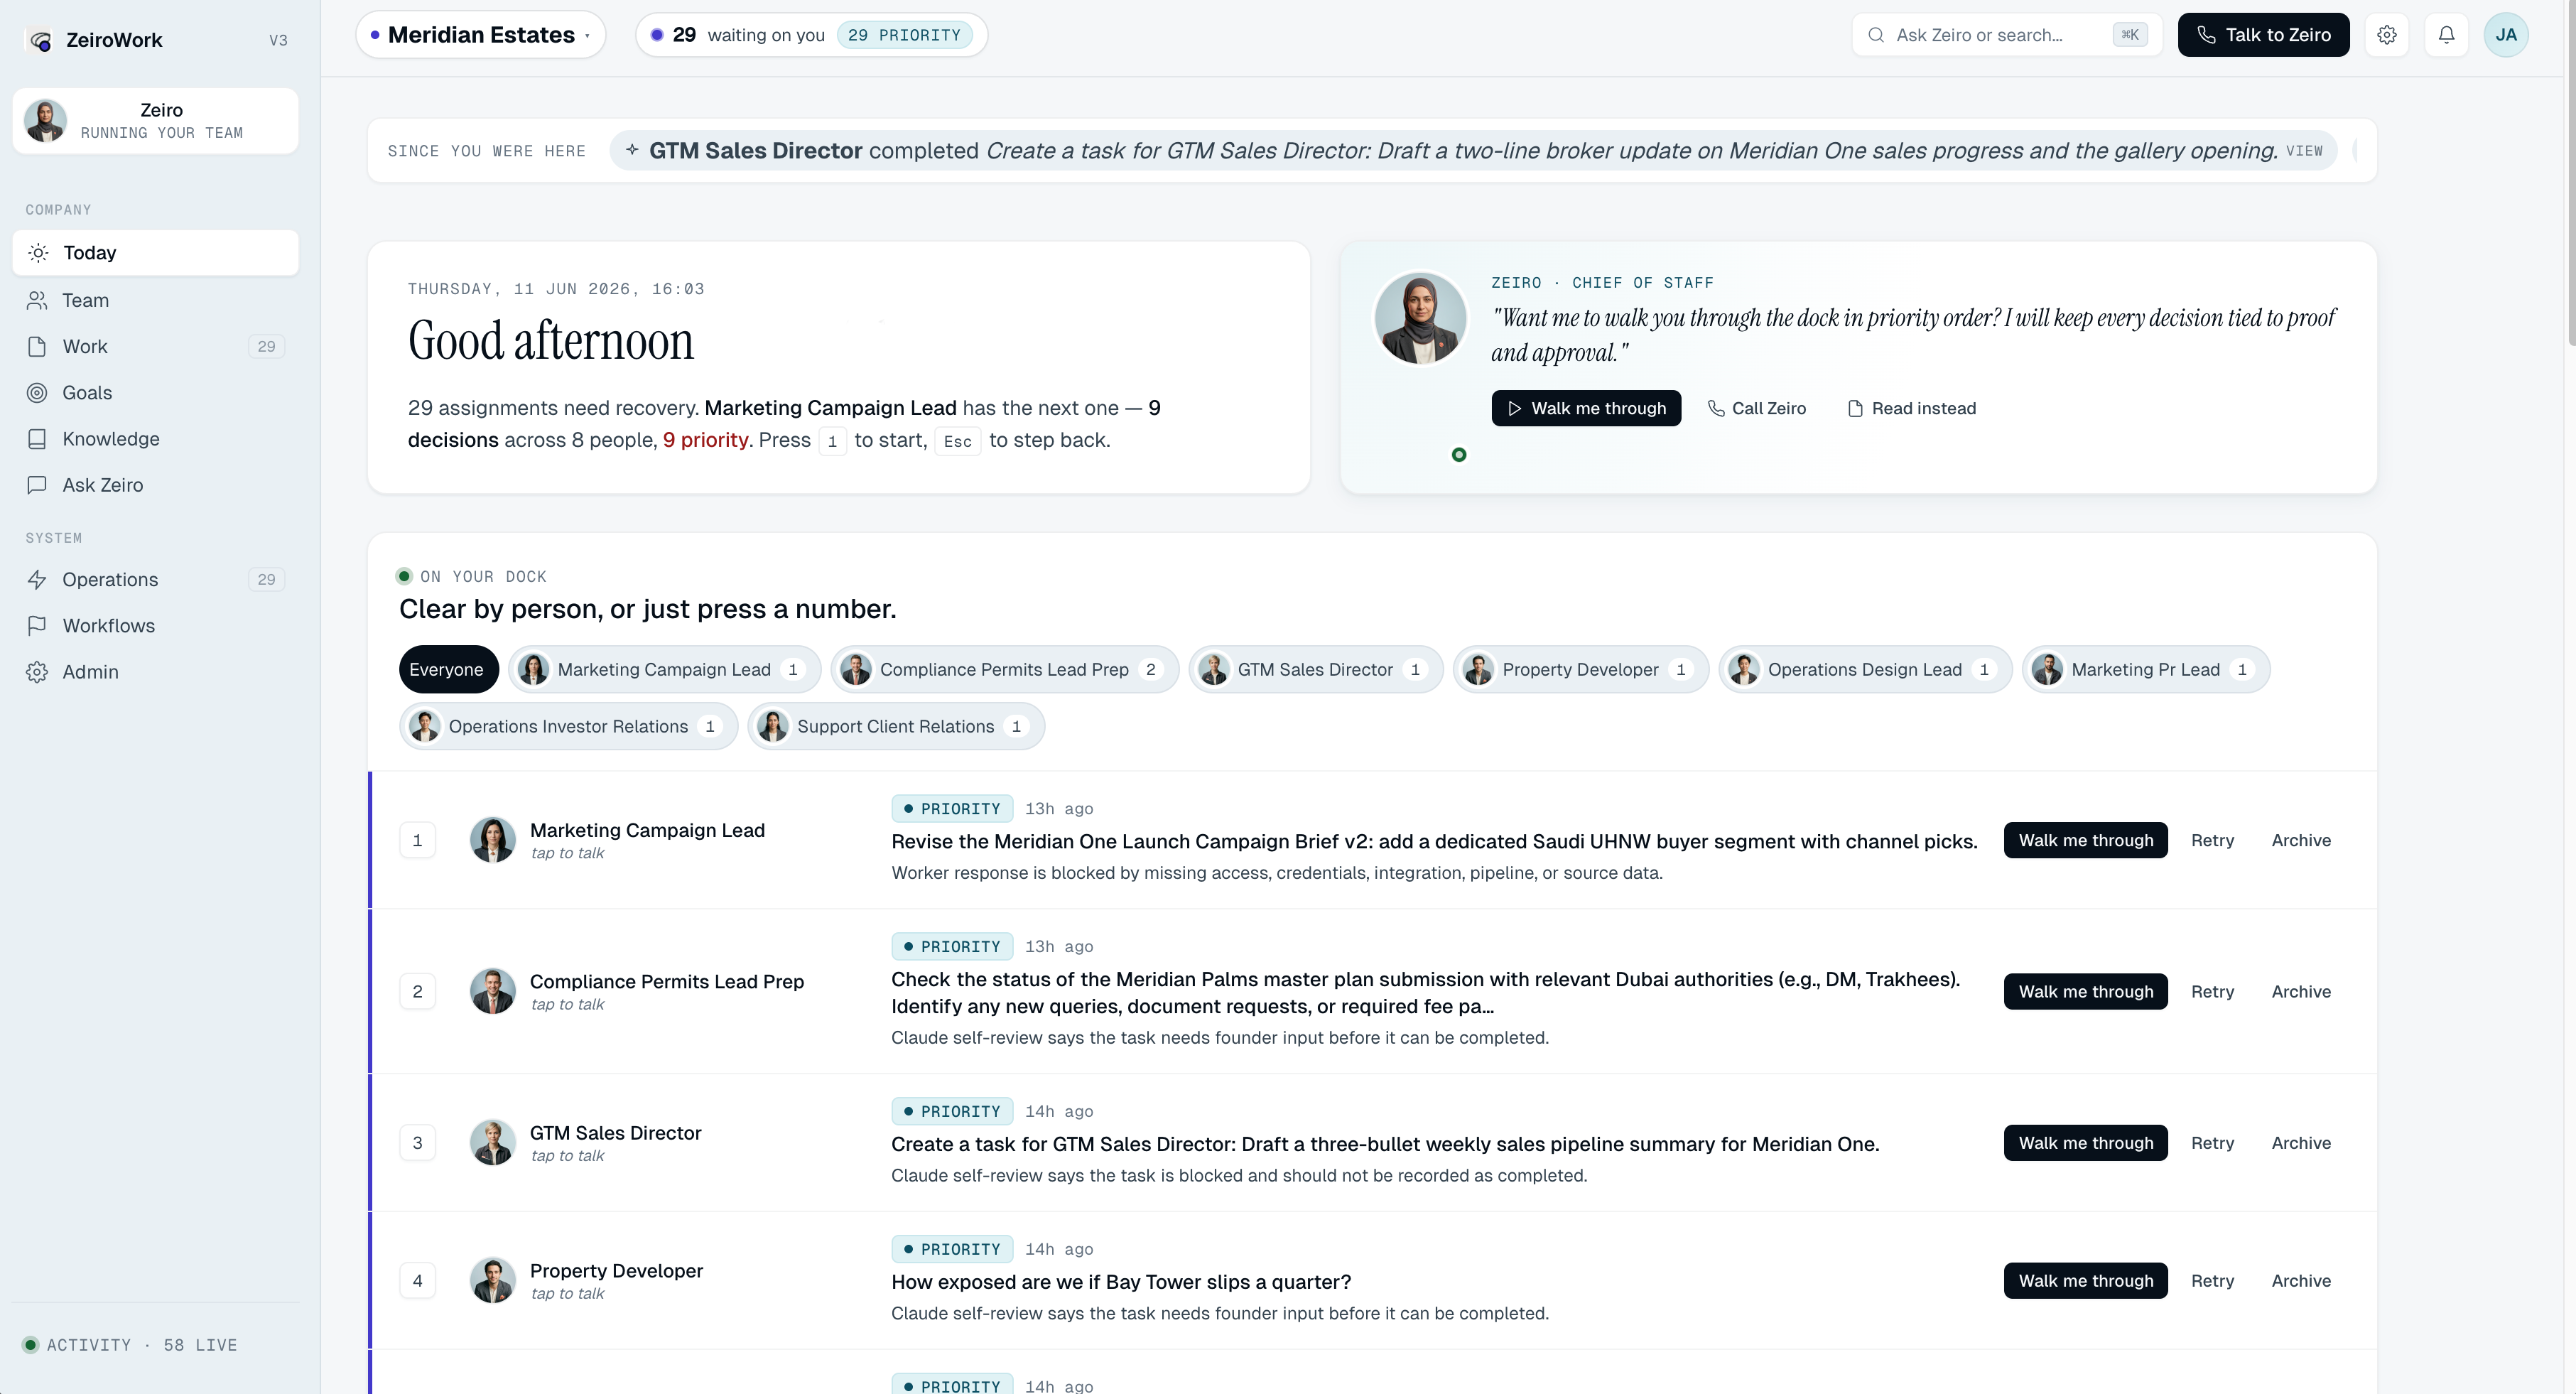
Task: Retry the Meridian Palms master plan task
Action: point(2212,991)
